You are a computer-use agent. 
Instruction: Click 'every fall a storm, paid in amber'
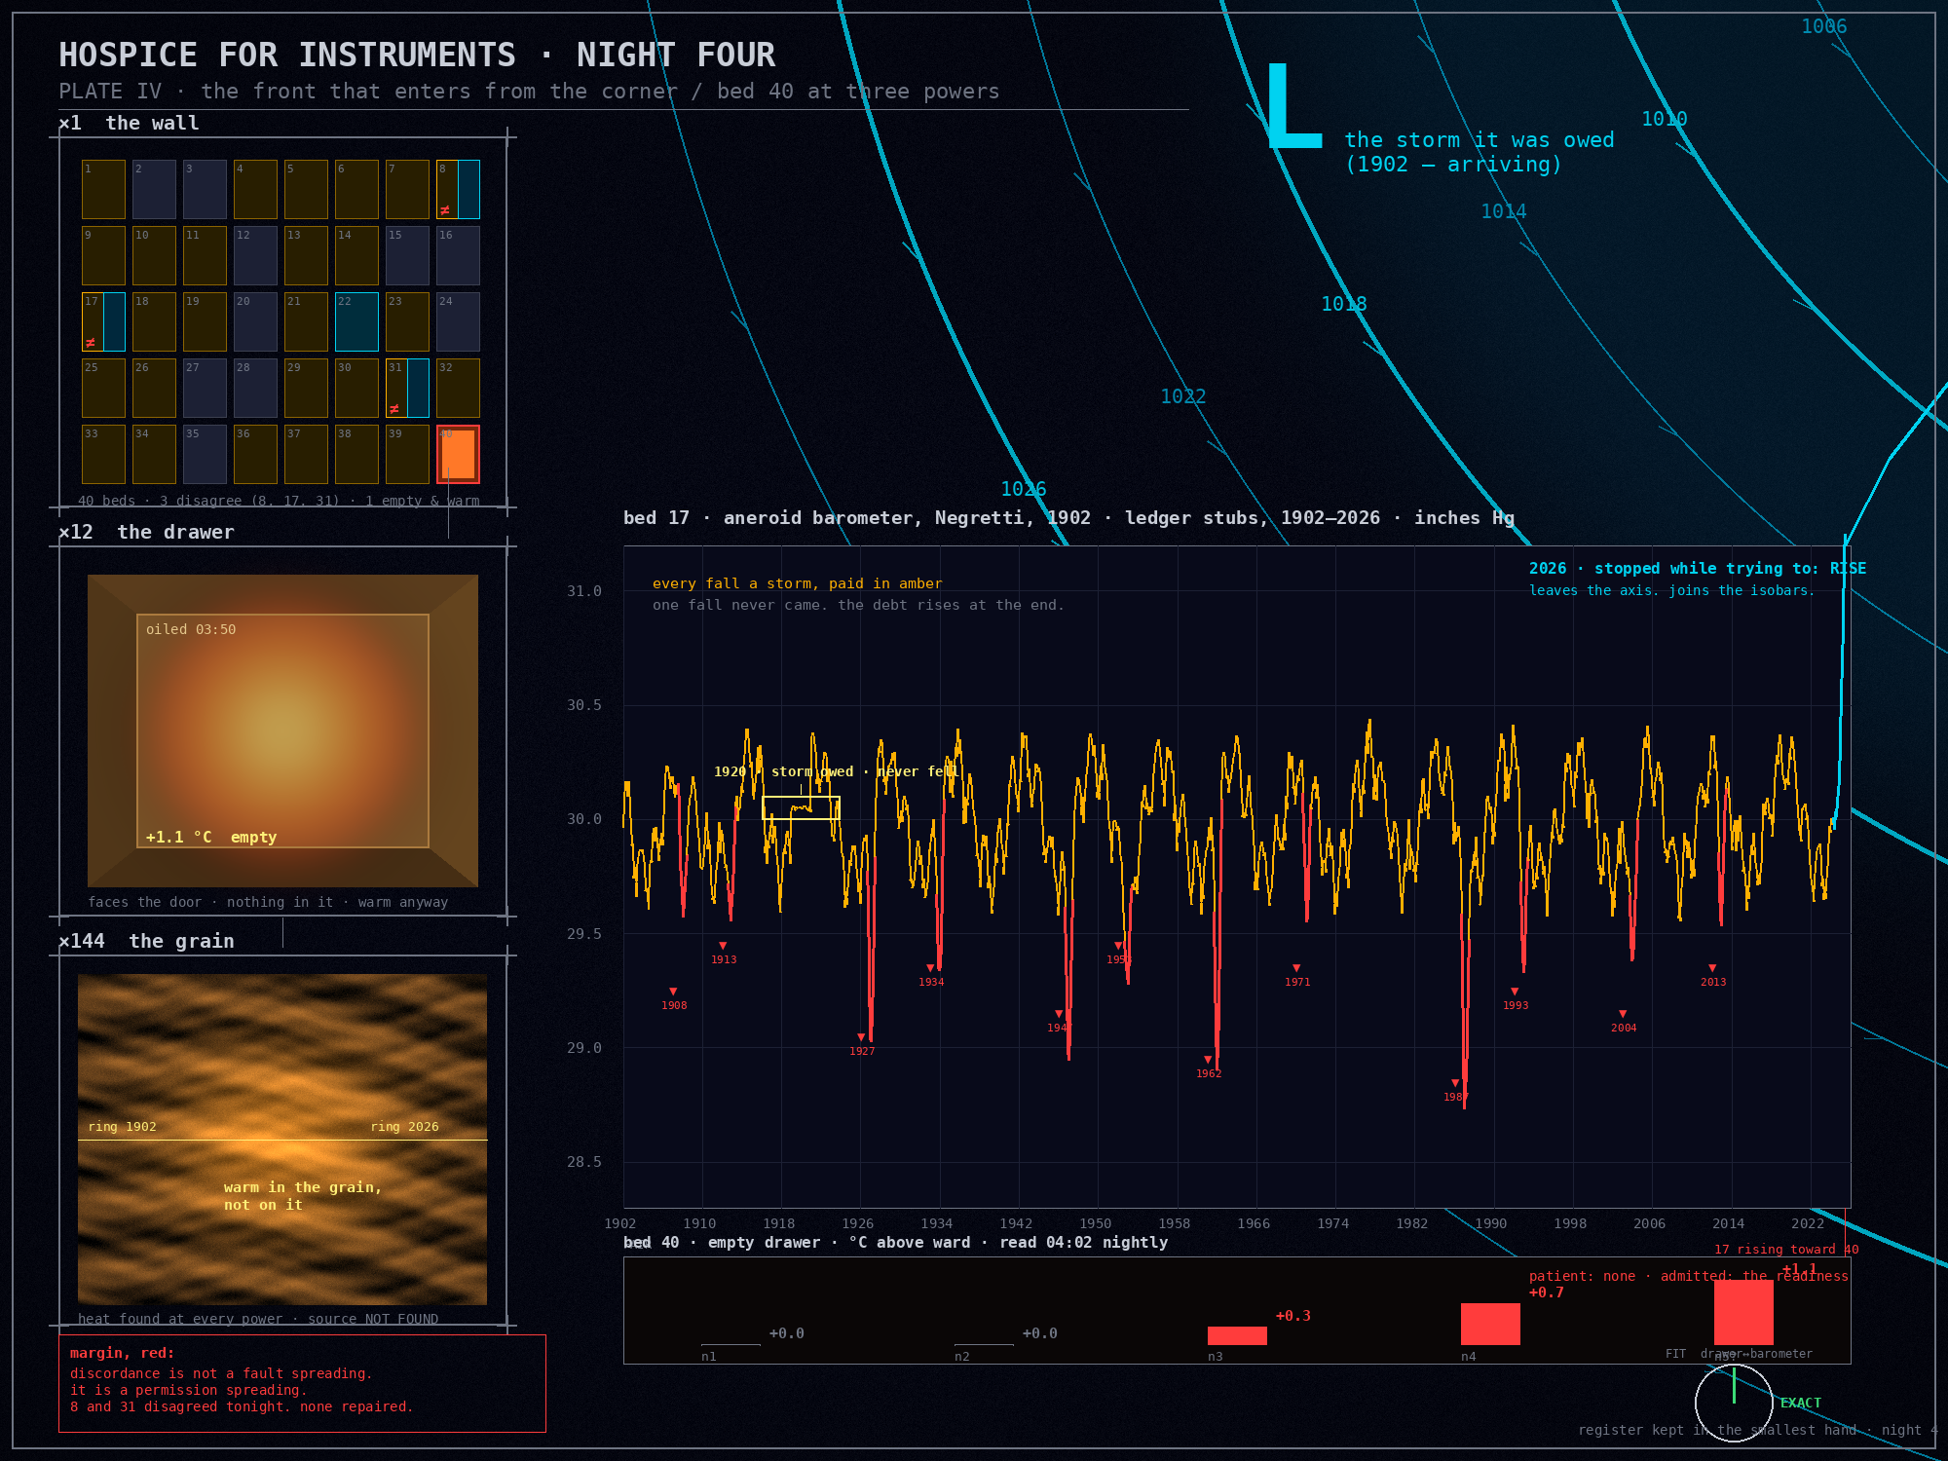tap(798, 583)
